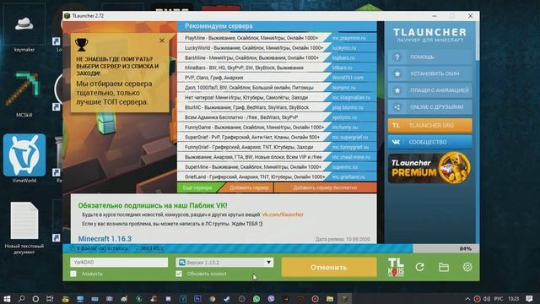540x304 pixels.
Task: Click the World751.com server address
Action: (x=348, y=78)
